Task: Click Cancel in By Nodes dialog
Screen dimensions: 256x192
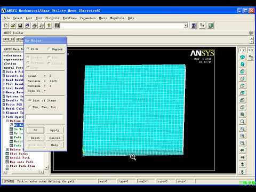Action: pyautogui.click(x=54, y=138)
